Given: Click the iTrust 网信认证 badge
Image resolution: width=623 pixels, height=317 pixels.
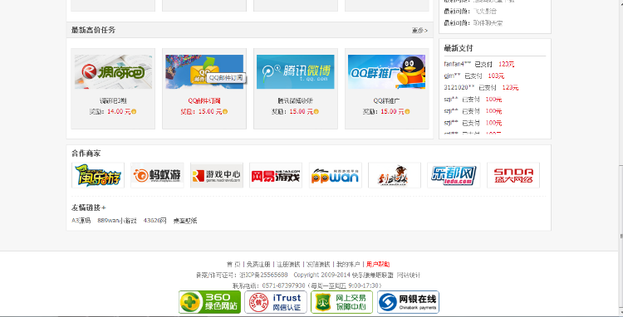Looking at the screenshot, I should point(276,302).
